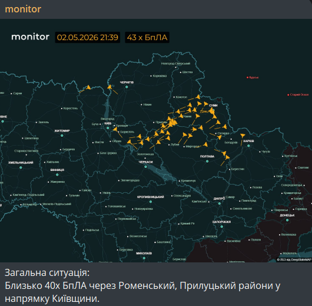This screenshot has height=306, width=312.
Task: Click the Харків city dot marker
Action: tap(248, 146)
